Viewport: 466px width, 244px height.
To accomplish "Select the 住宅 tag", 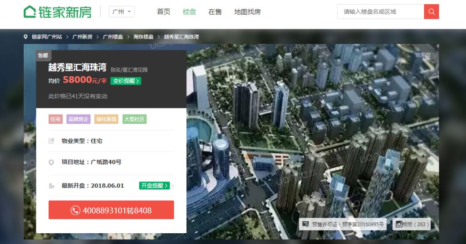I will pyautogui.click(x=56, y=119).
